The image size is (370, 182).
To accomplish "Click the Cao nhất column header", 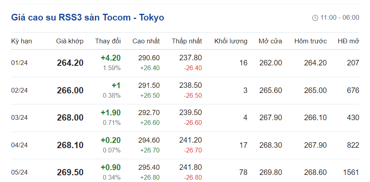I will coord(146,41).
